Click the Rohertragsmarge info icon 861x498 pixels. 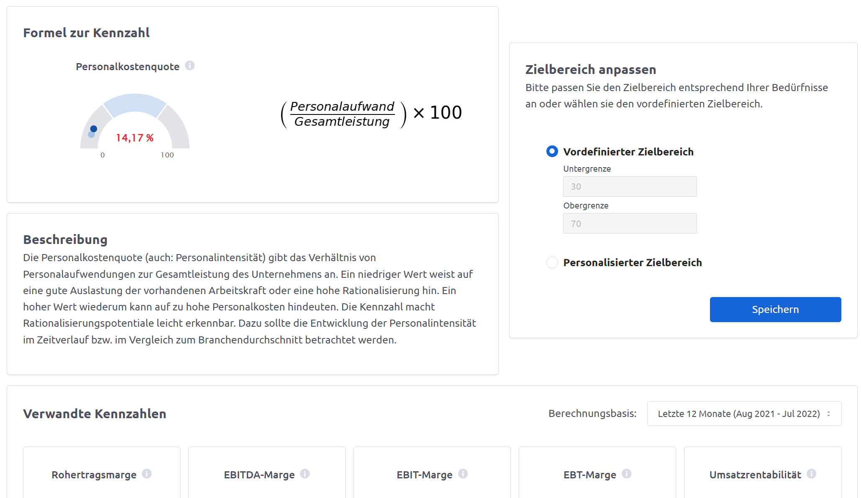click(x=146, y=474)
